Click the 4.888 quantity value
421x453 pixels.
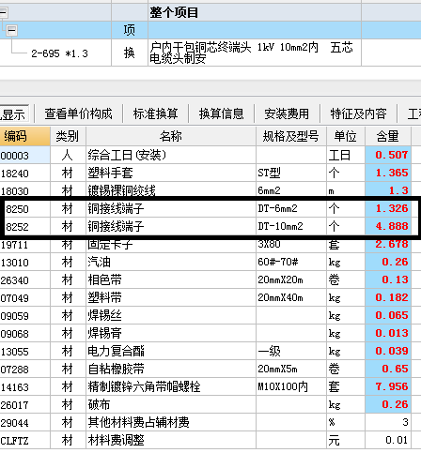[x=388, y=226]
